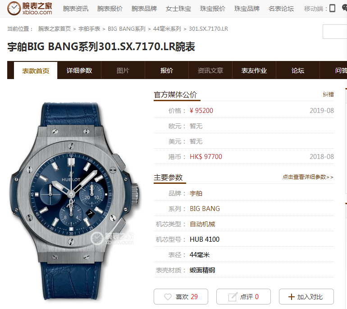347x309 pixels.
Task: Click the chat bubble icon at top right
Action: (344, 8)
